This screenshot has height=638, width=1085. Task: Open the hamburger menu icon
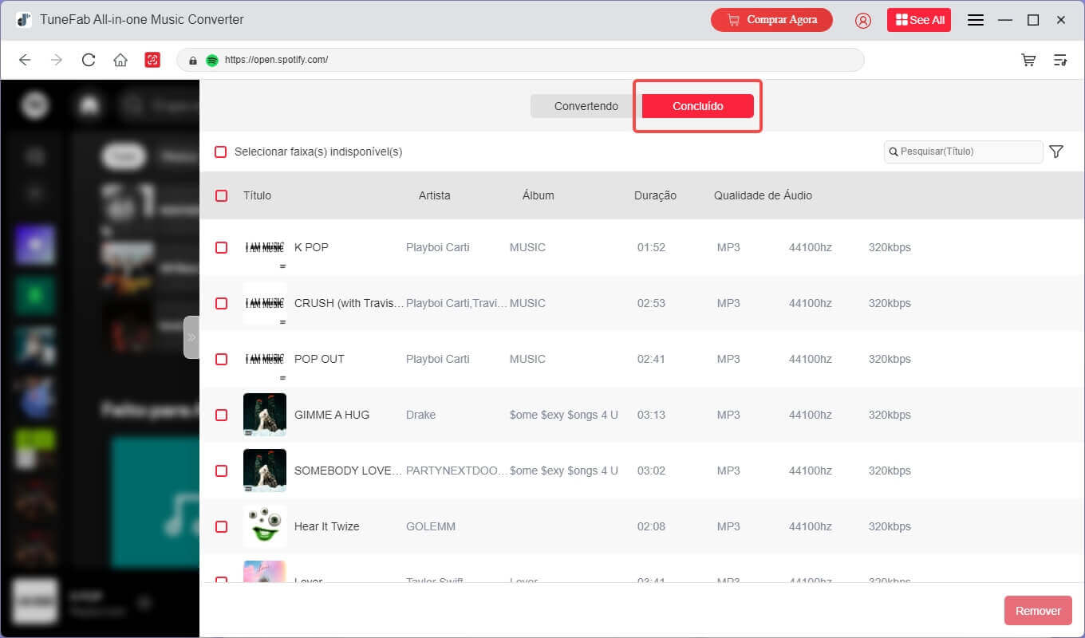point(975,20)
